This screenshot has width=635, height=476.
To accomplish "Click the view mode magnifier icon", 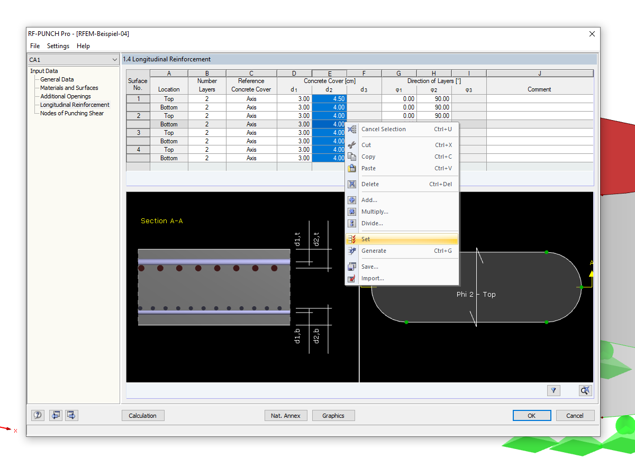I will pyautogui.click(x=585, y=390).
